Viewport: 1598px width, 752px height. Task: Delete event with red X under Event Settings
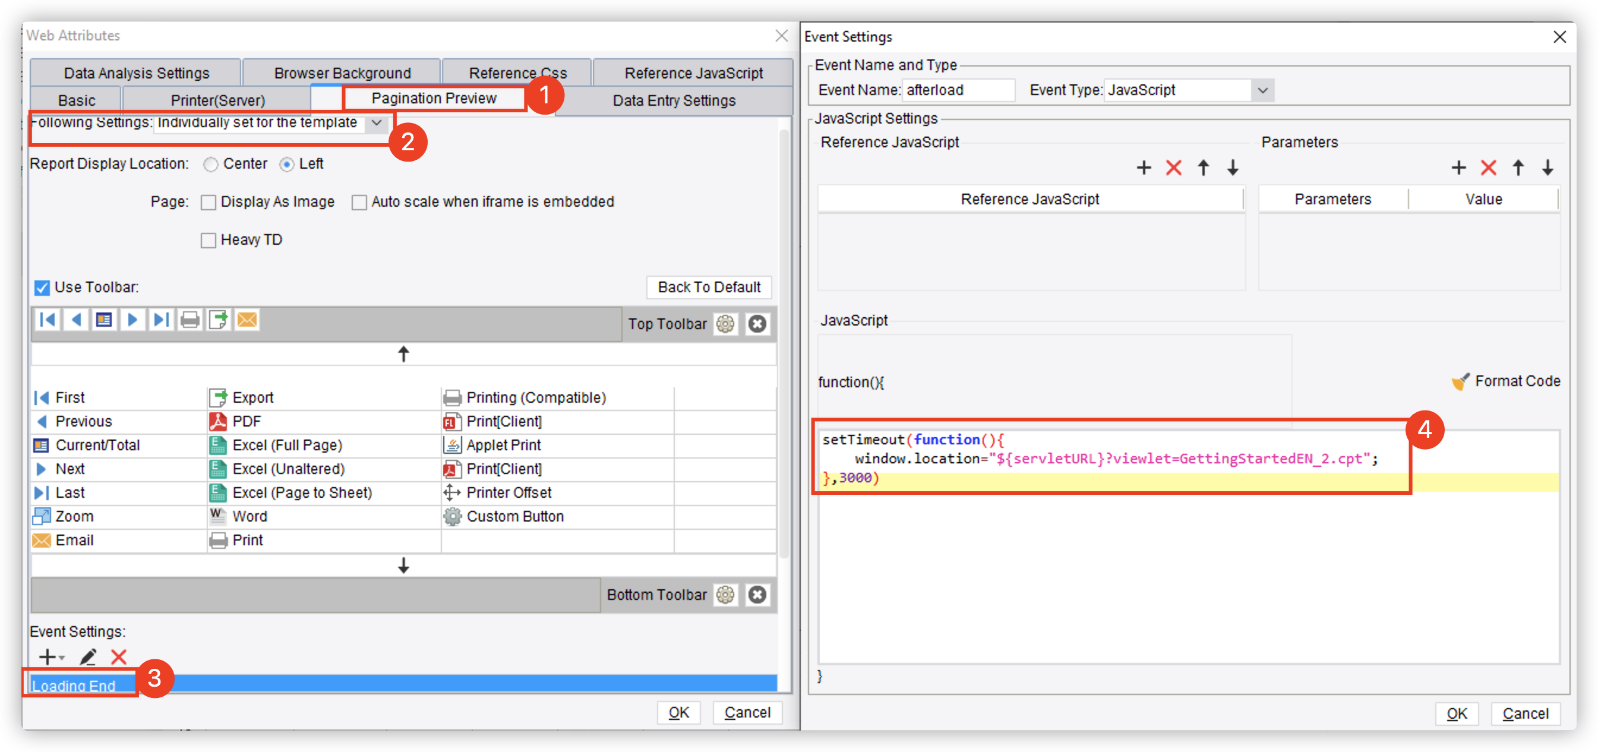[x=118, y=656]
